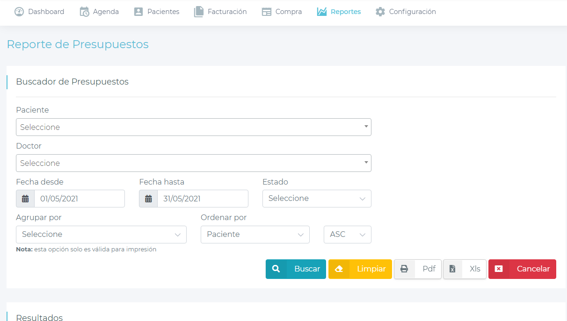Screen dimensions: 567x321
Task: Go to the Reportes menu
Action: [339, 12]
